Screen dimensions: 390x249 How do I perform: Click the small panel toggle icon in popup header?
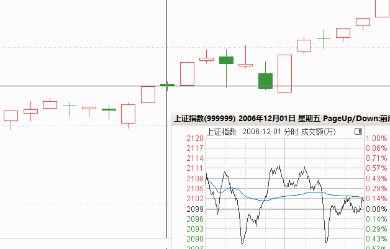[358, 132]
